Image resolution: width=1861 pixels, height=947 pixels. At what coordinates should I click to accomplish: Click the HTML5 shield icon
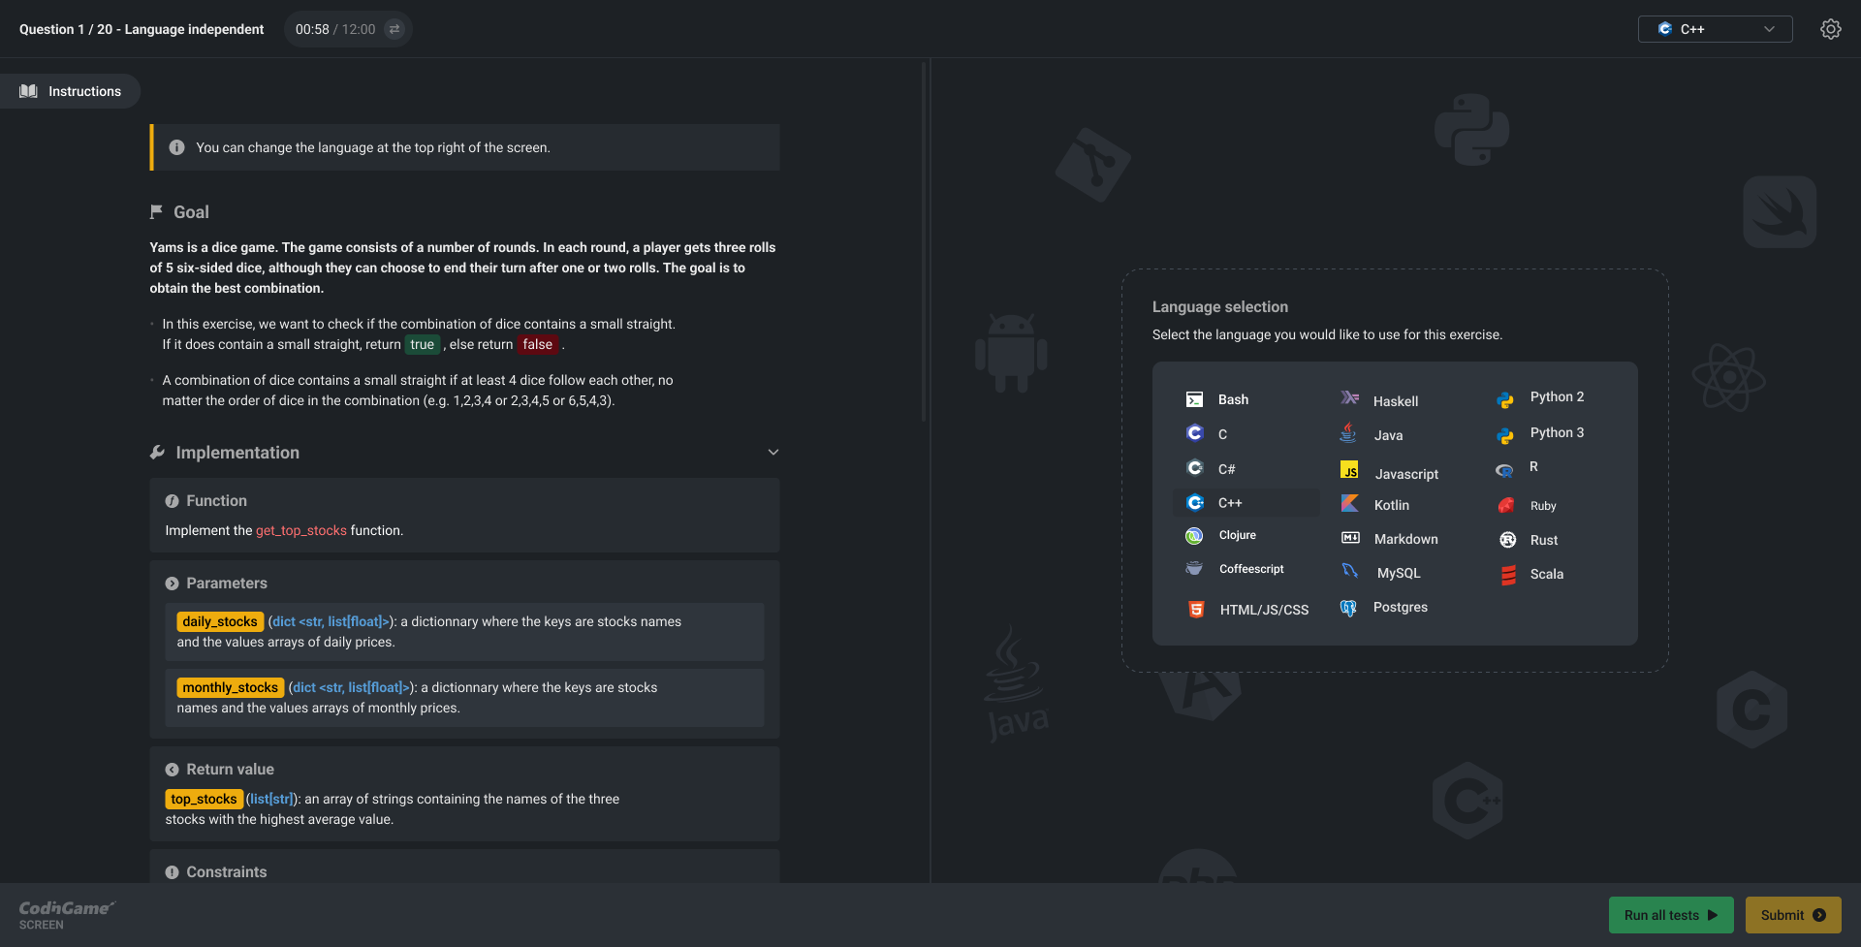1196,610
